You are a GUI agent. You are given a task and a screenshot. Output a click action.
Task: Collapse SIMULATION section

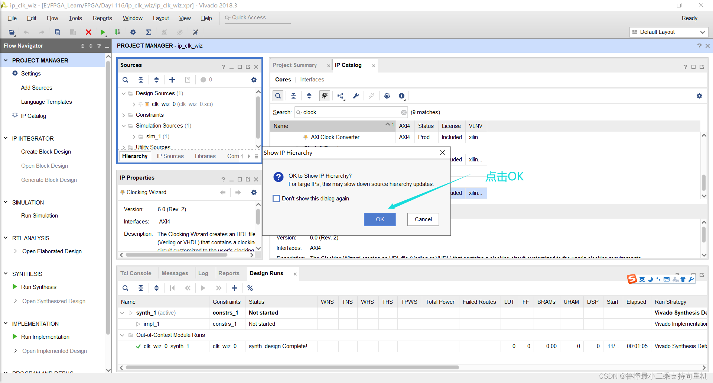pos(6,202)
